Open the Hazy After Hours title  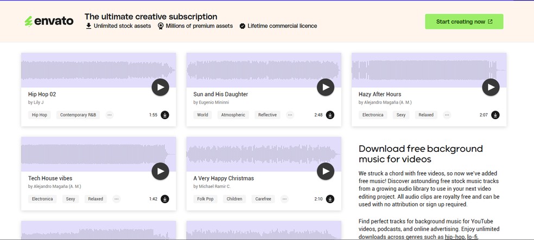(380, 94)
